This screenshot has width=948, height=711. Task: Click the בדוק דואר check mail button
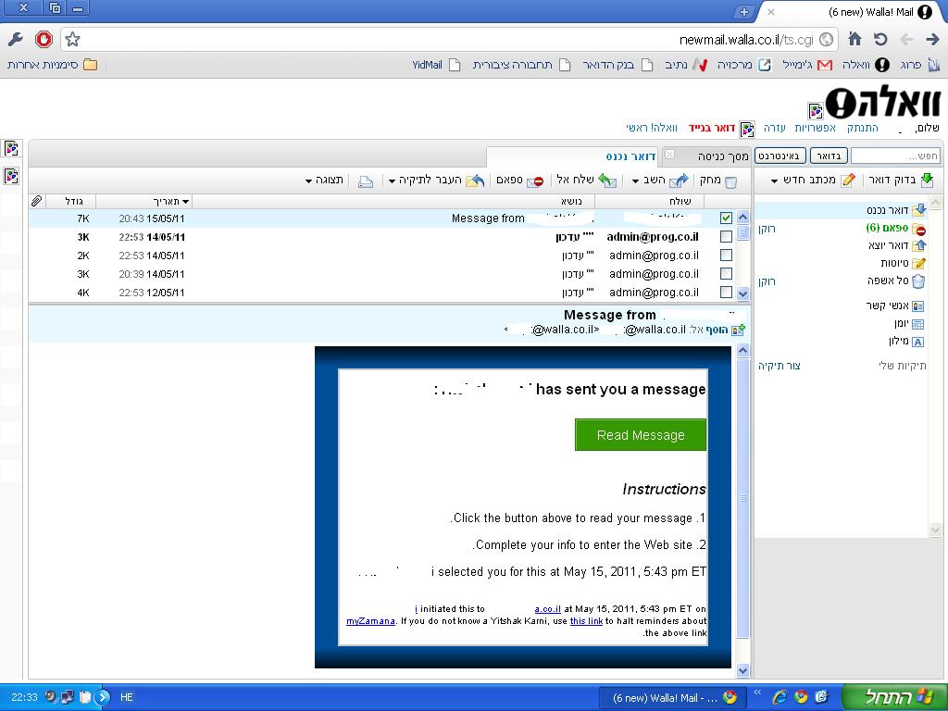(x=901, y=180)
